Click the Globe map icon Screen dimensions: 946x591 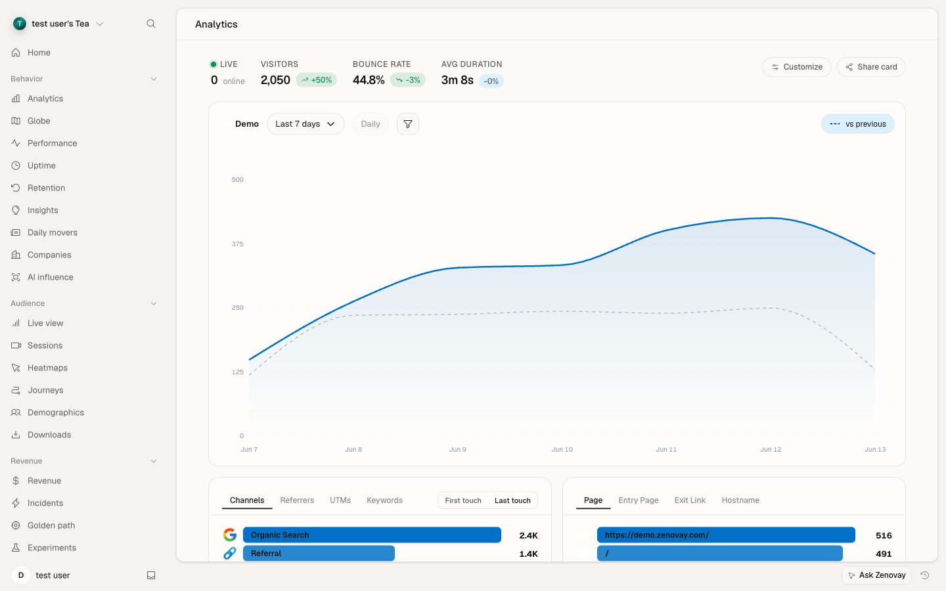16,121
